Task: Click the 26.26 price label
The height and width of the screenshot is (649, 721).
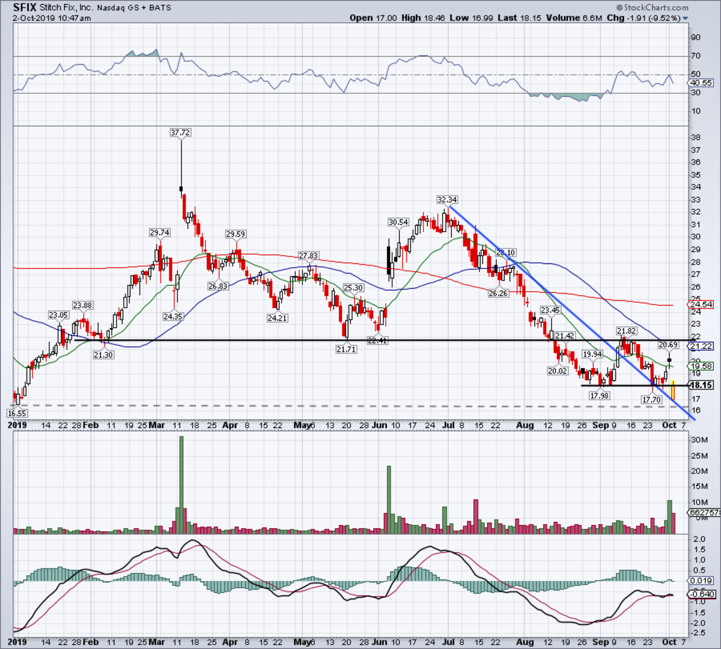Action: click(498, 294)
